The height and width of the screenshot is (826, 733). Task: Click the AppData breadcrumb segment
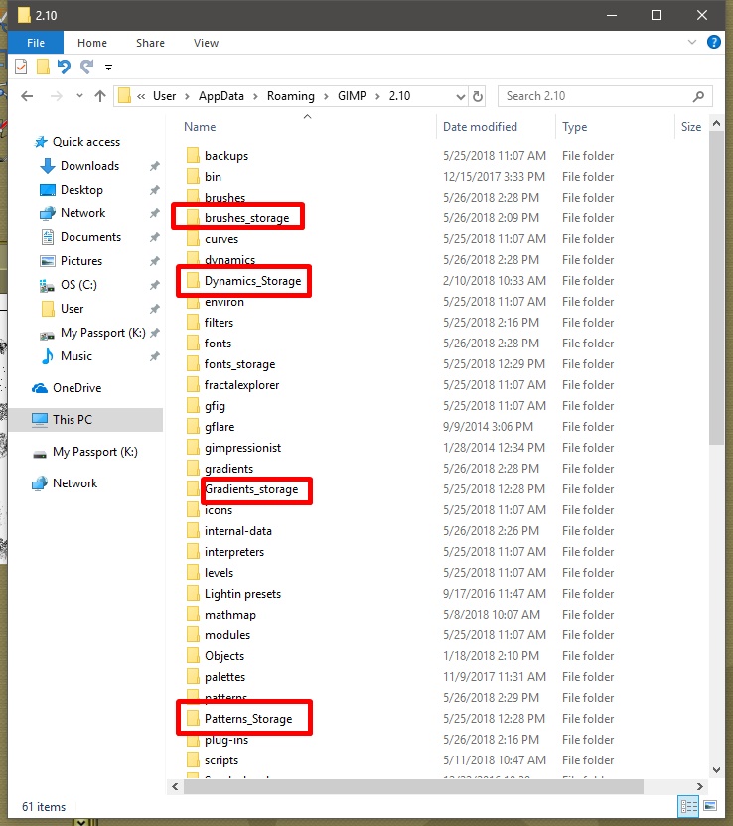point(221,96)
